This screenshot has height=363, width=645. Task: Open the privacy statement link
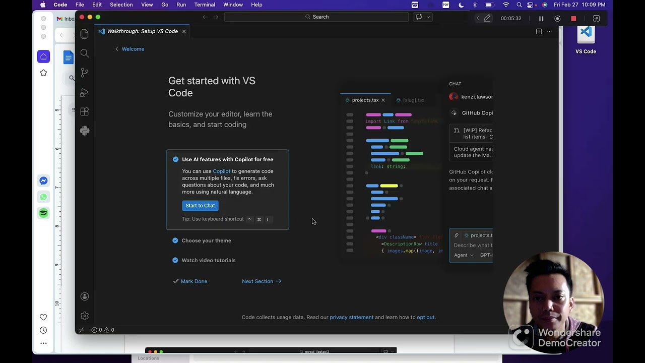tap(351, 317)
